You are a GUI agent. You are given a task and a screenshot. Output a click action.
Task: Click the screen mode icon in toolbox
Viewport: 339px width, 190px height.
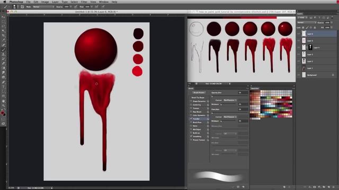(x=3, y=123)
